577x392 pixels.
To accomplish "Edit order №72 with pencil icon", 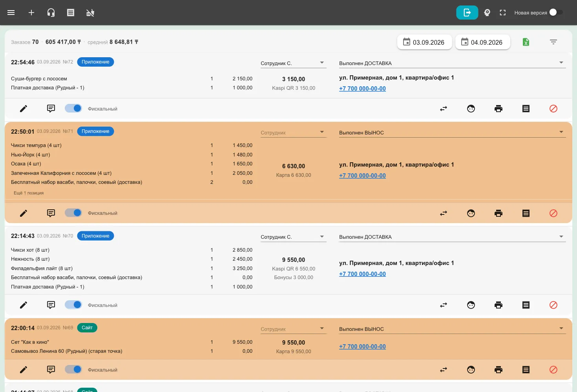I will (24, 109).
